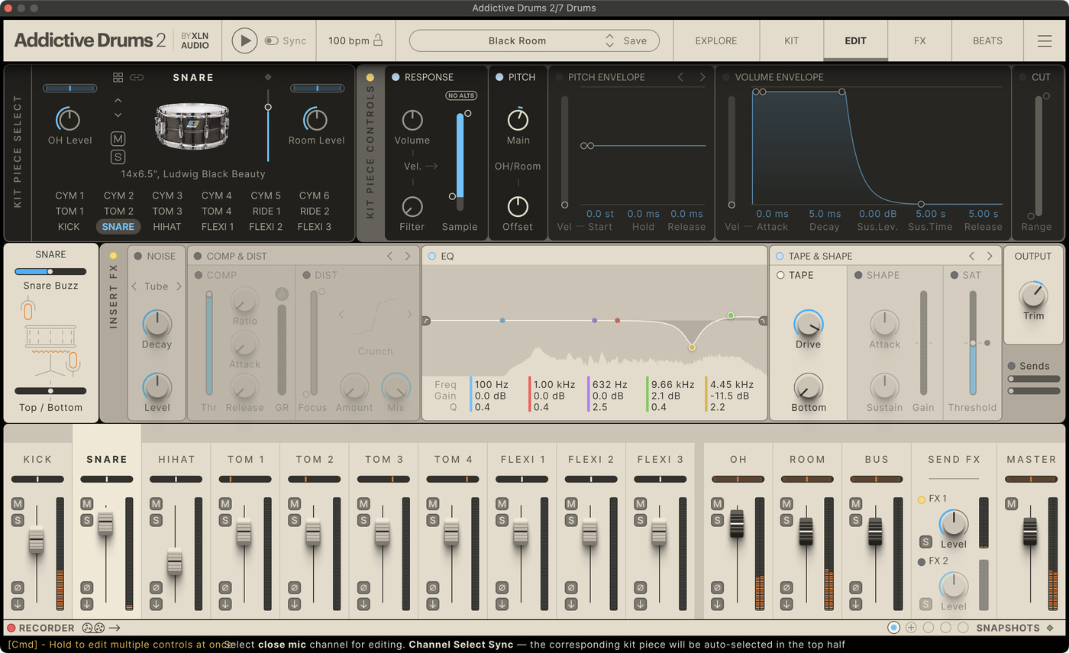The height and width of the screenshot is (653, 1069).
Task: Click the tempo lock icon beside 100 bpm
Action: coord(377,40)
